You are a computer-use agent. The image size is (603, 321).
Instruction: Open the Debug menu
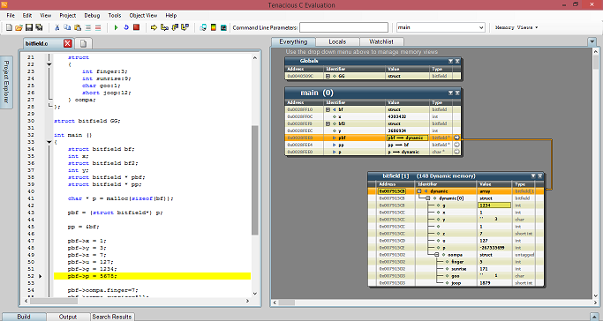click(92, 15)
